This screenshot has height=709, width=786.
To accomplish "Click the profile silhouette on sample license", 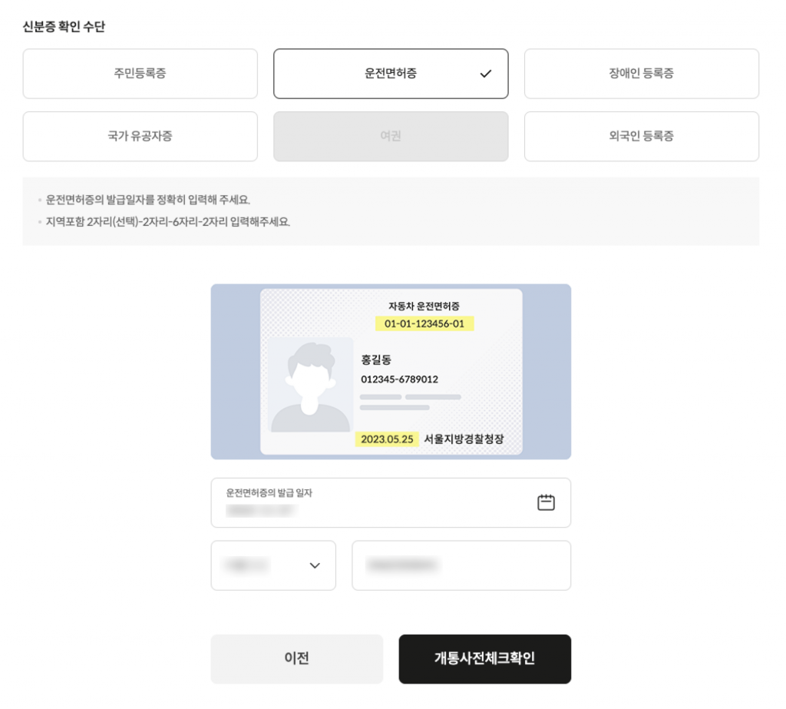I will point(310,389).
